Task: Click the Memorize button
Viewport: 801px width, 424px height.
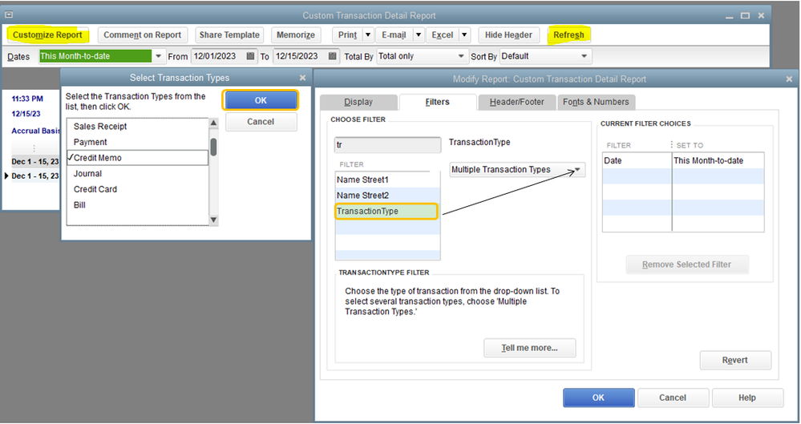Action: (296, 34)
